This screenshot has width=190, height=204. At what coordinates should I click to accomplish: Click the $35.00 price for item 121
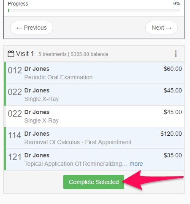(x=173, y=155)
